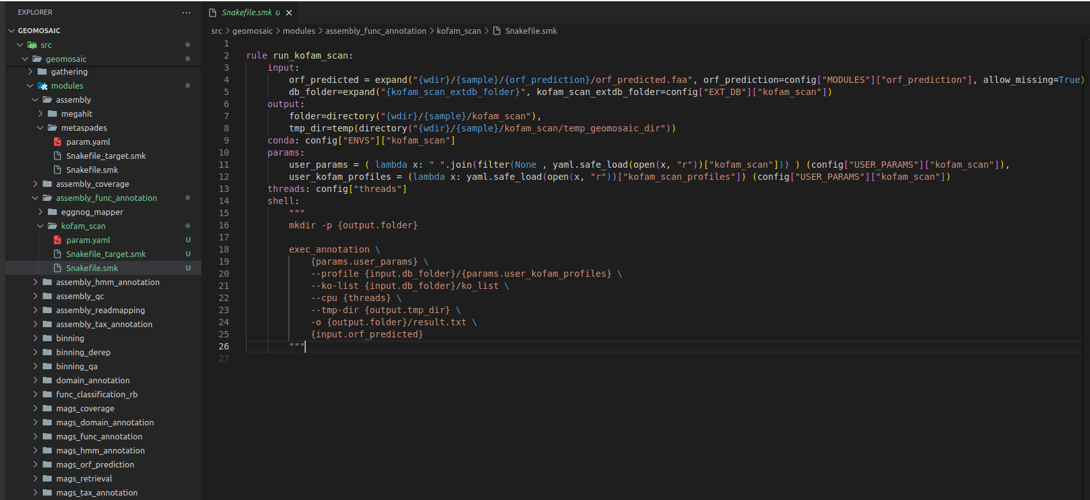The height and width of the screenshot is (500, 1090).
Task: Select the func_classification_rb folder
Action: (103, 394)
